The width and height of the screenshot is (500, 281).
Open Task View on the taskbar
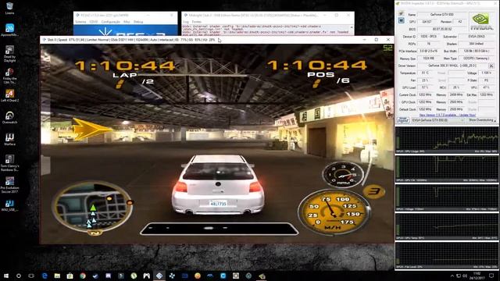pos(31,276)
